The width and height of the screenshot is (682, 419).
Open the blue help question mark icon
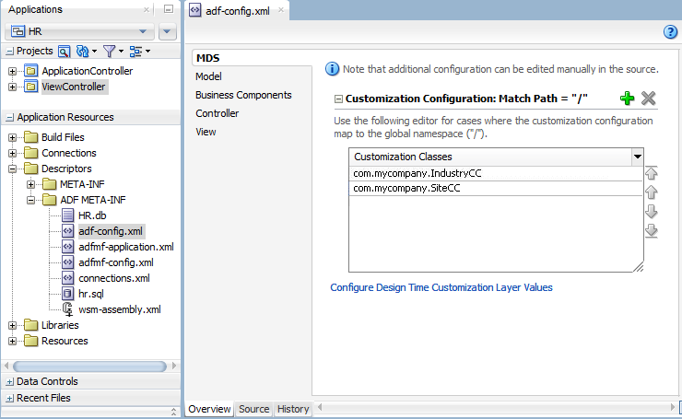[670, 31]
